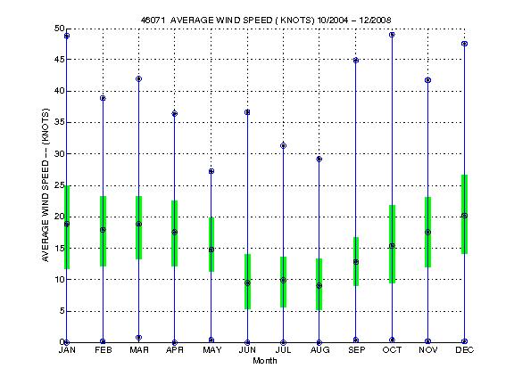Click the August mean marker near 9 knots
This screenshot has width=514, height=385.
319,286
